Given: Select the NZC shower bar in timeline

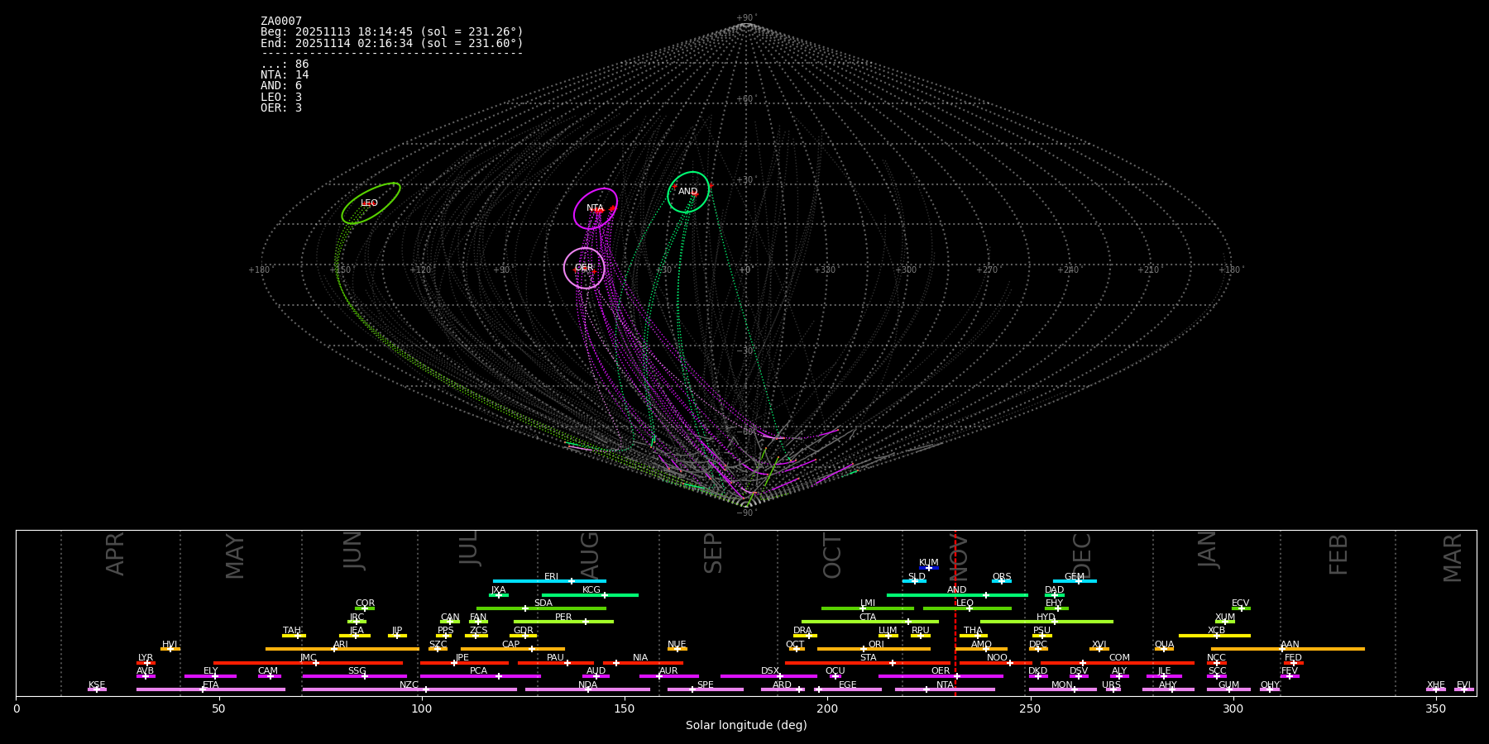Looking at the screenshot, I should coord(409,689).
